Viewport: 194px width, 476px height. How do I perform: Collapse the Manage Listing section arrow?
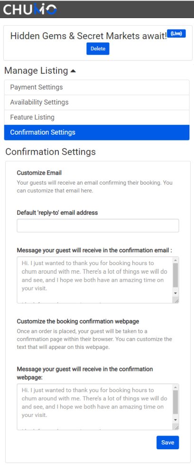coord(73,71)
